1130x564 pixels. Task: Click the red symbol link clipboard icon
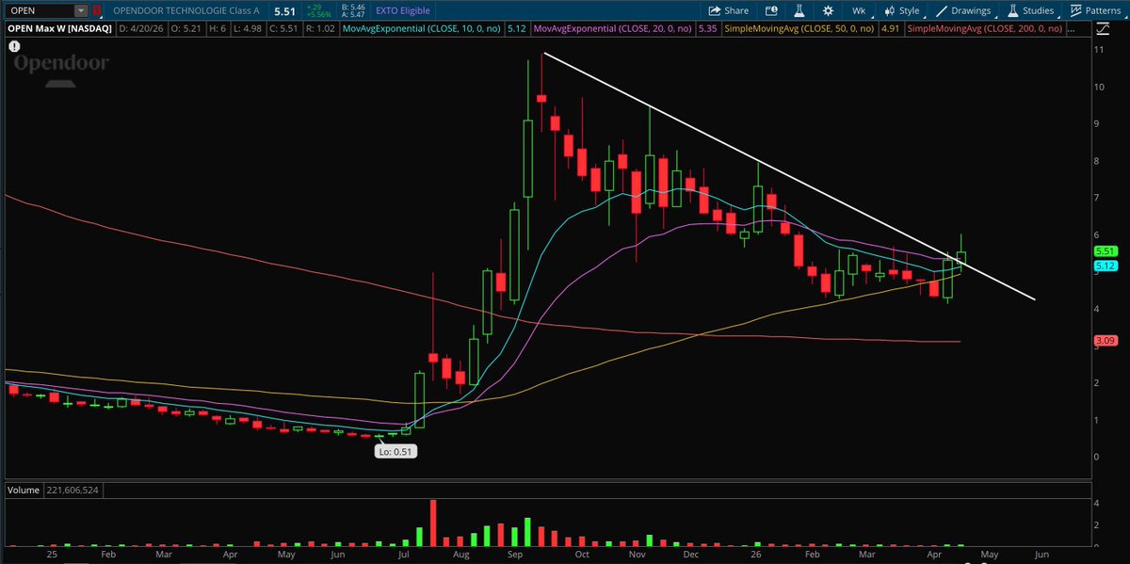click(97, 10)
